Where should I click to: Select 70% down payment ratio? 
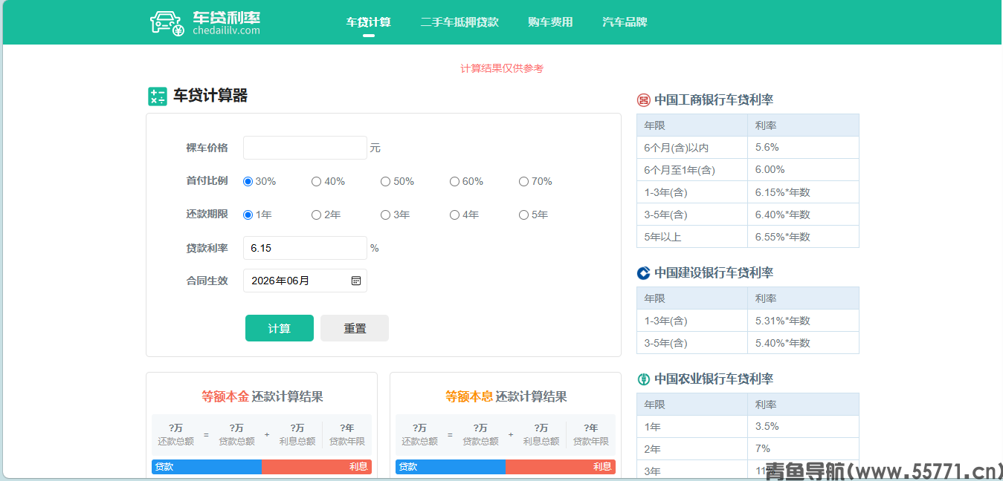click(x=524, y=182)
